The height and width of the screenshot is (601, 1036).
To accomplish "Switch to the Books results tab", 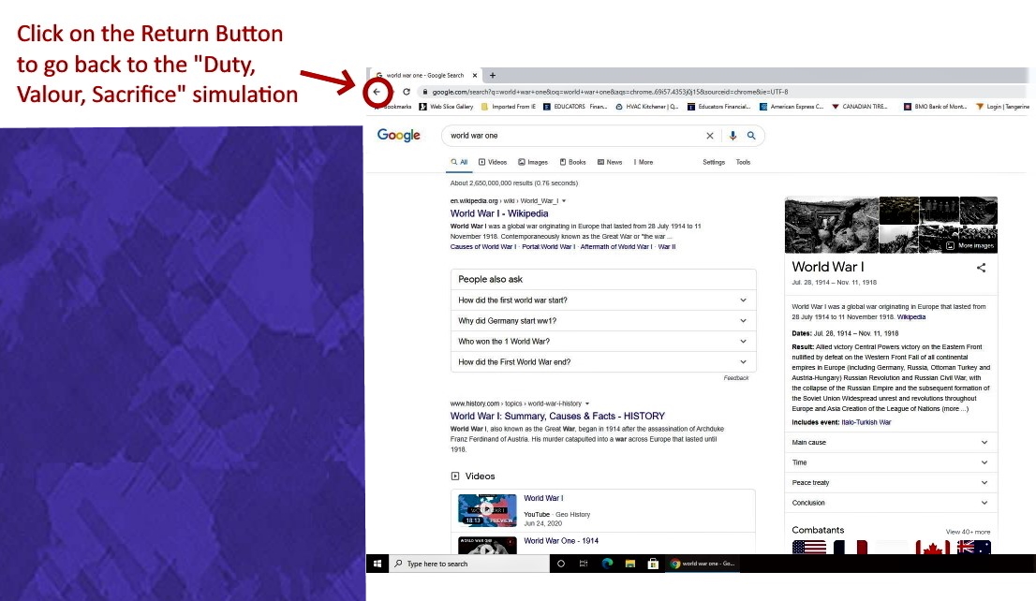I will pyautogui.click(x=572, y=162).
